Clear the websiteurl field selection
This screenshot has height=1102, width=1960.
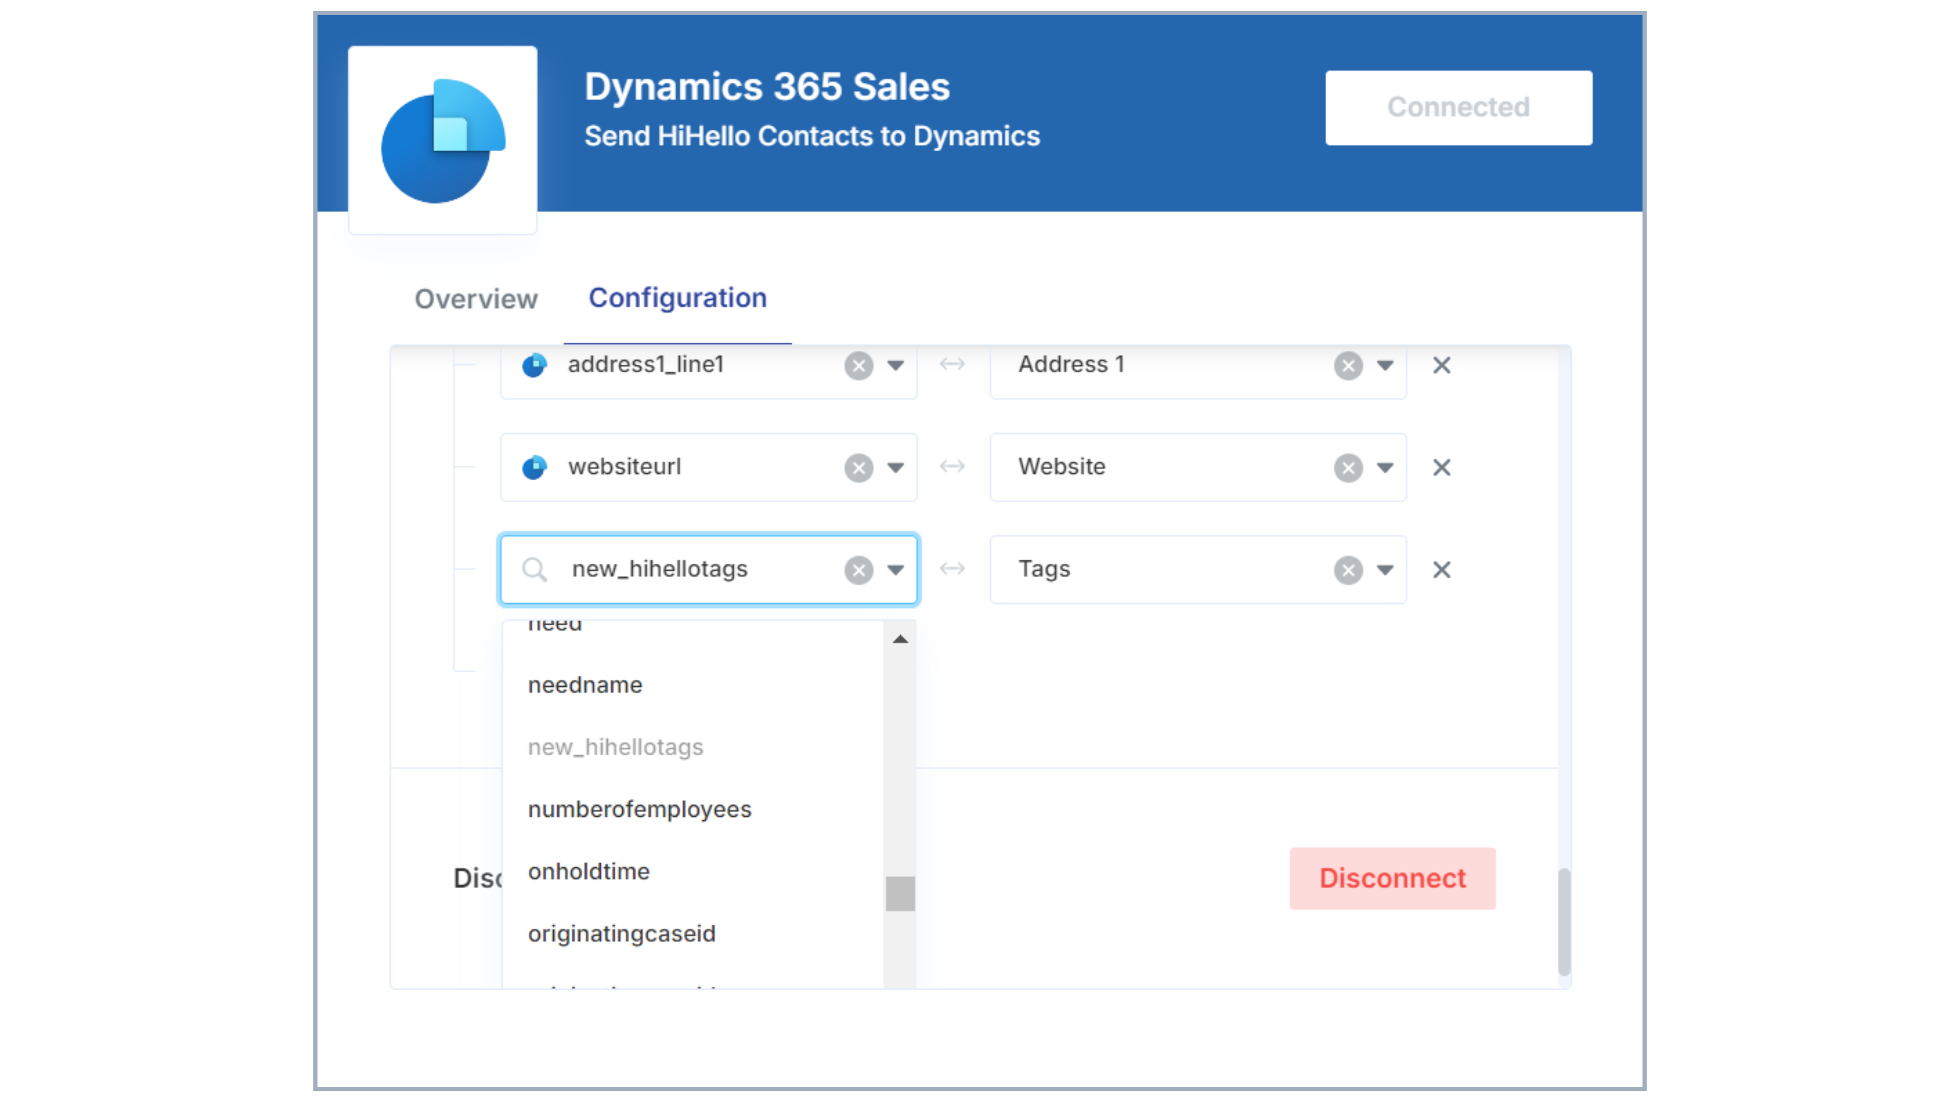click(x=858, y=468)
